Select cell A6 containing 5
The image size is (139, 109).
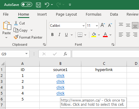coord(22,99)
